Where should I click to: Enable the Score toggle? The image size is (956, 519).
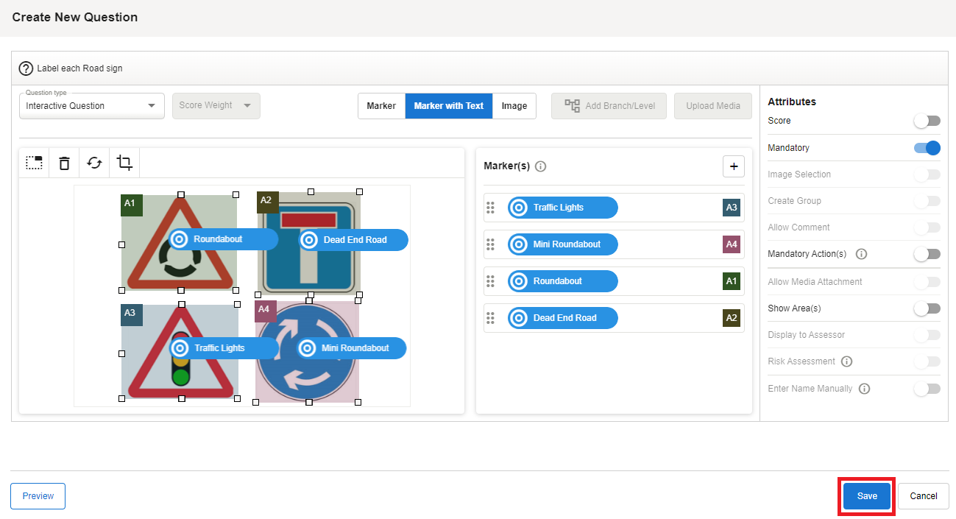(x=927, y=121)
